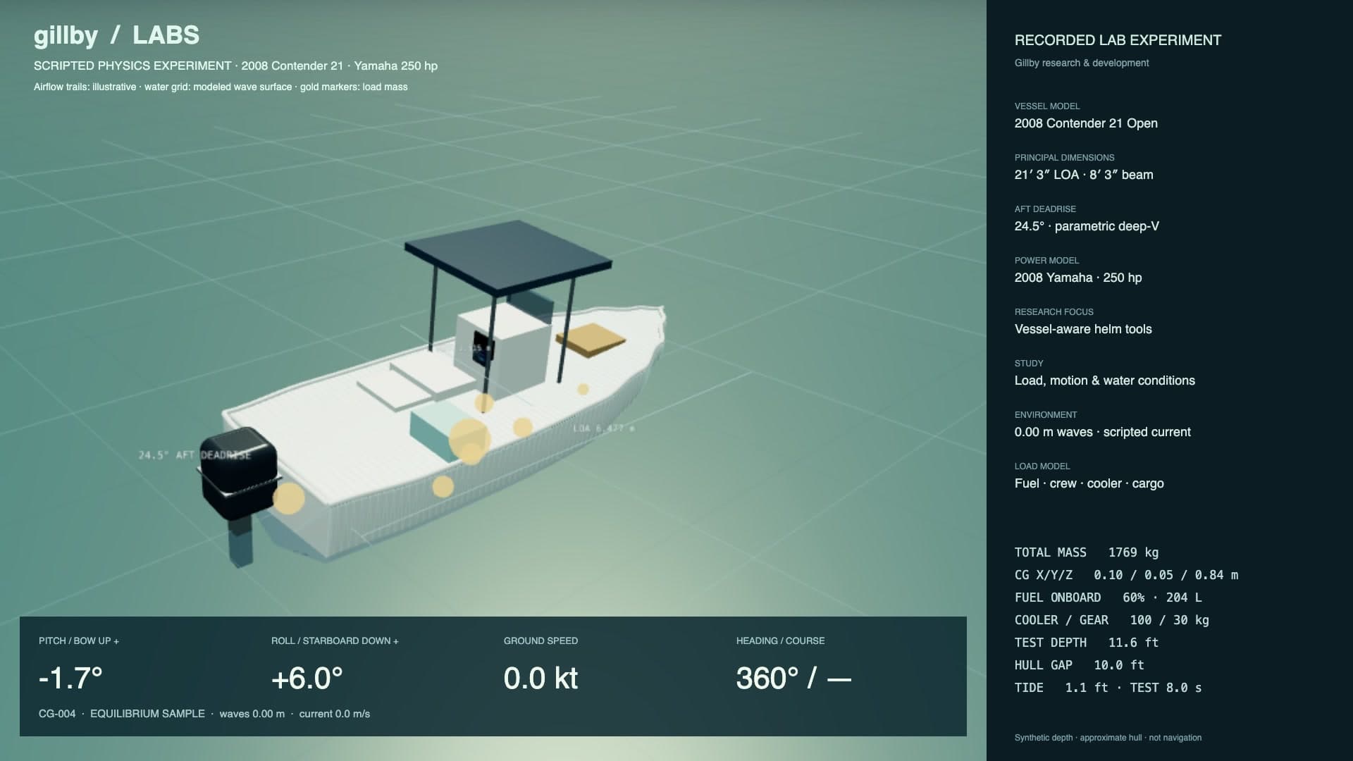Click 'RECORDED LAB EXPERIMENT' heading
The width and height of the screenshot is (1353, 761).
[1118, 40]
